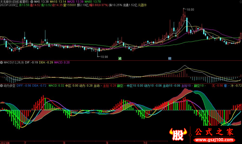The image size is (242, 144).
Task: Click the blue DEA: -0.72 label
Action: pyautogui.click(x=39, y=86)
